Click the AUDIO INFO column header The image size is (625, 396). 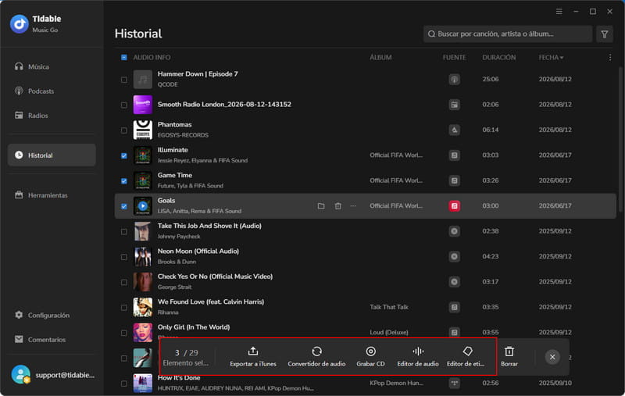tap(152, 57)
